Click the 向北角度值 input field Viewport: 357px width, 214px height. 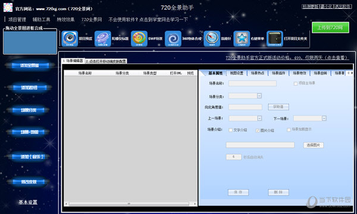click(x=245, y=107)
